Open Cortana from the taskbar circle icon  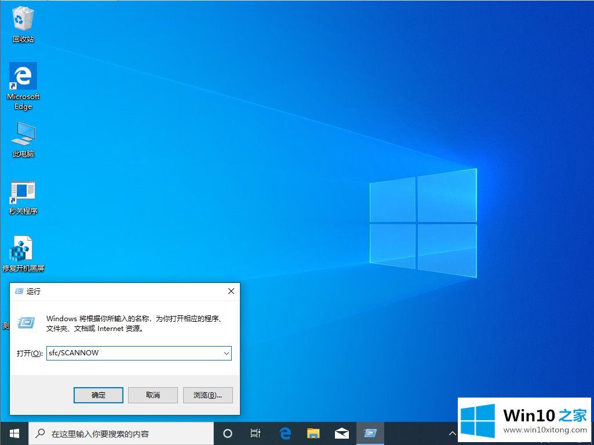coord(228,433)
